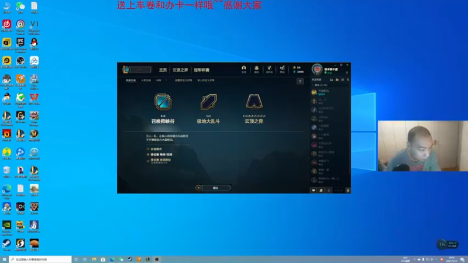The width and height of the screenshot is (468, 263).
Task: Switch to 人机对战 sub-tab
Action: tap(146, 80)
